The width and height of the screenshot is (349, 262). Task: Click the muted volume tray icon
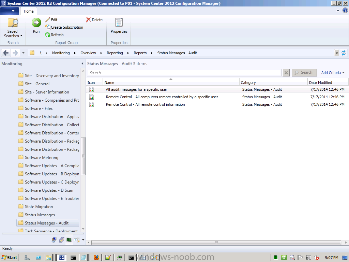tap(316, 258)
